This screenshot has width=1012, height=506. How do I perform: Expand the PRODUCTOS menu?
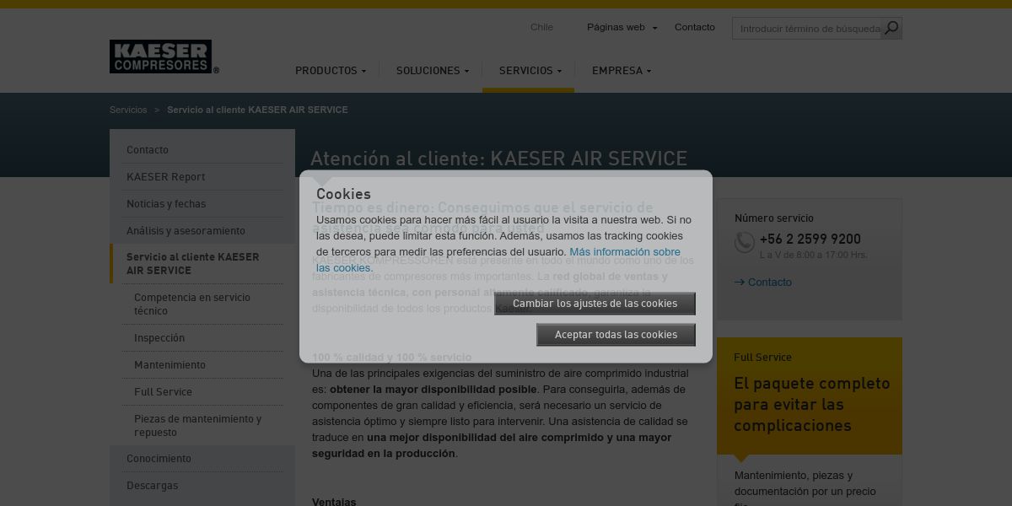click(x=331, y=71)
